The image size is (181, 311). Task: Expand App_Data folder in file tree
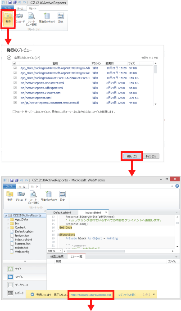8,220
